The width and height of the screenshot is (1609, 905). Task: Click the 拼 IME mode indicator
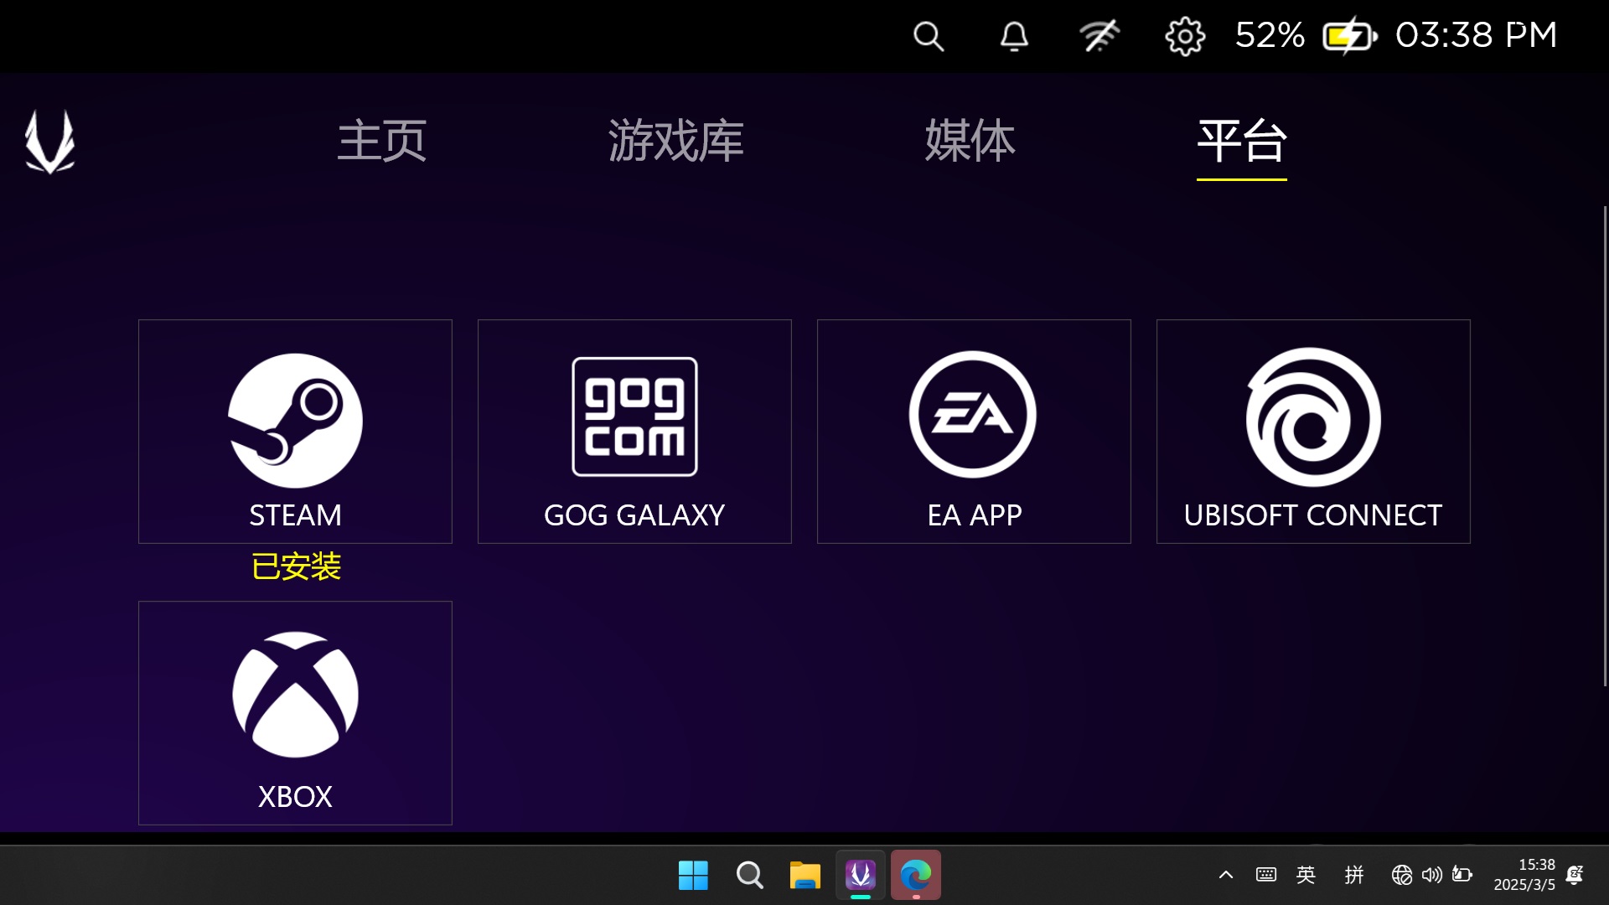click(1354, 876)
